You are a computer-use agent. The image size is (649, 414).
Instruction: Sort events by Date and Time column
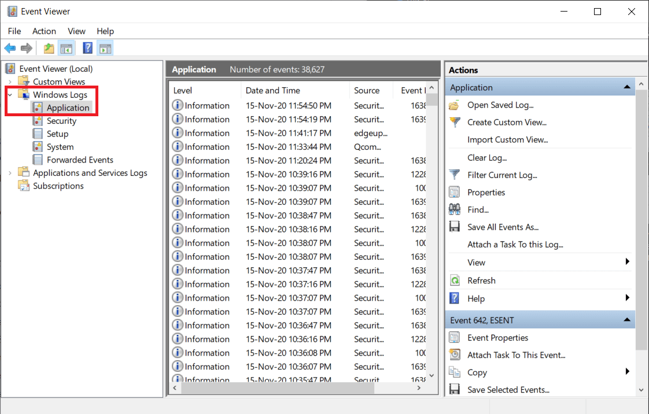(272, 90)
